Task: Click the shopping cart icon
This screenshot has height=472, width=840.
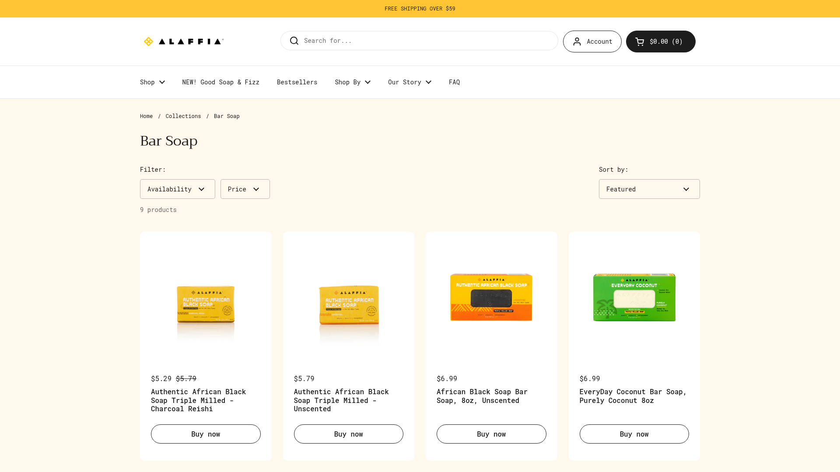Action: pyautogui.click(x=640, y=42)
